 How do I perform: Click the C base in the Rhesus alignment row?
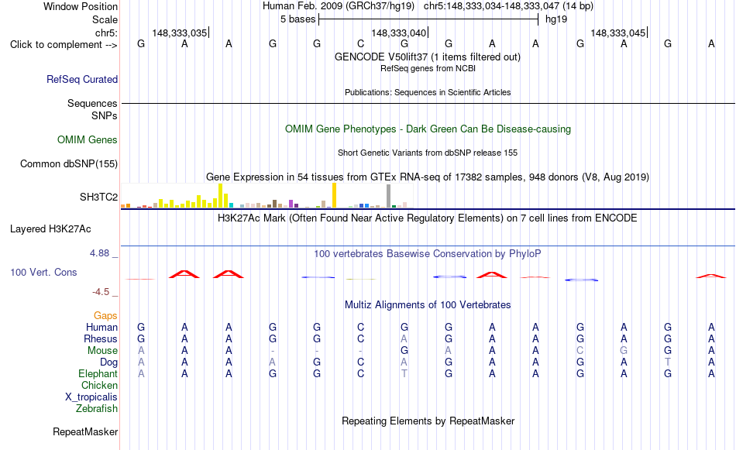[x=360, y=338]
